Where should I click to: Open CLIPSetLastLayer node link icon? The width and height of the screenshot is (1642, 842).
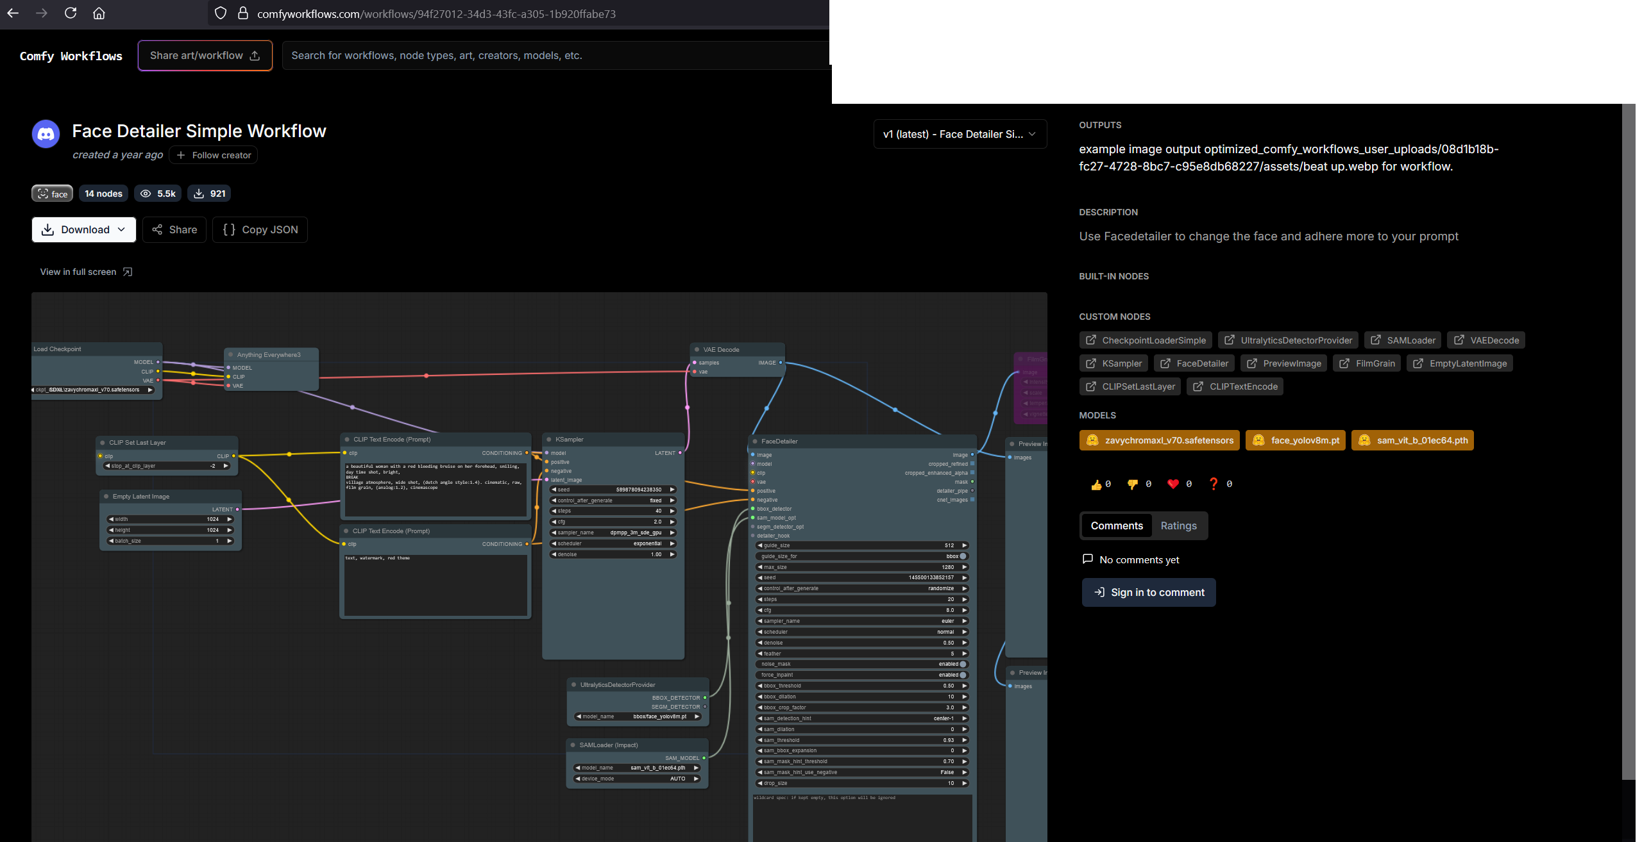[x=1090, y=386]
